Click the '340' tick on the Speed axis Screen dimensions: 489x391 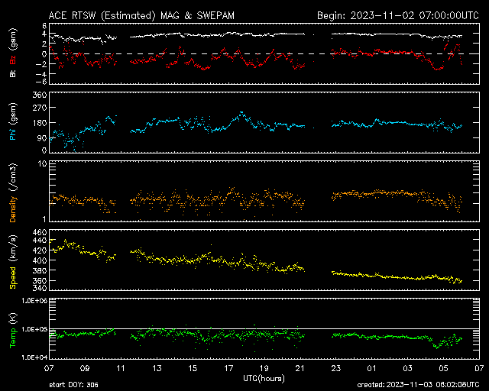[39, 287]
